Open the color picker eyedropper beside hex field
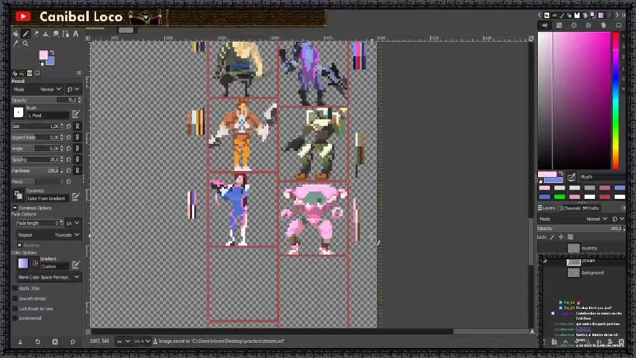This screenshot has width=636, height=358. point(572,177)
